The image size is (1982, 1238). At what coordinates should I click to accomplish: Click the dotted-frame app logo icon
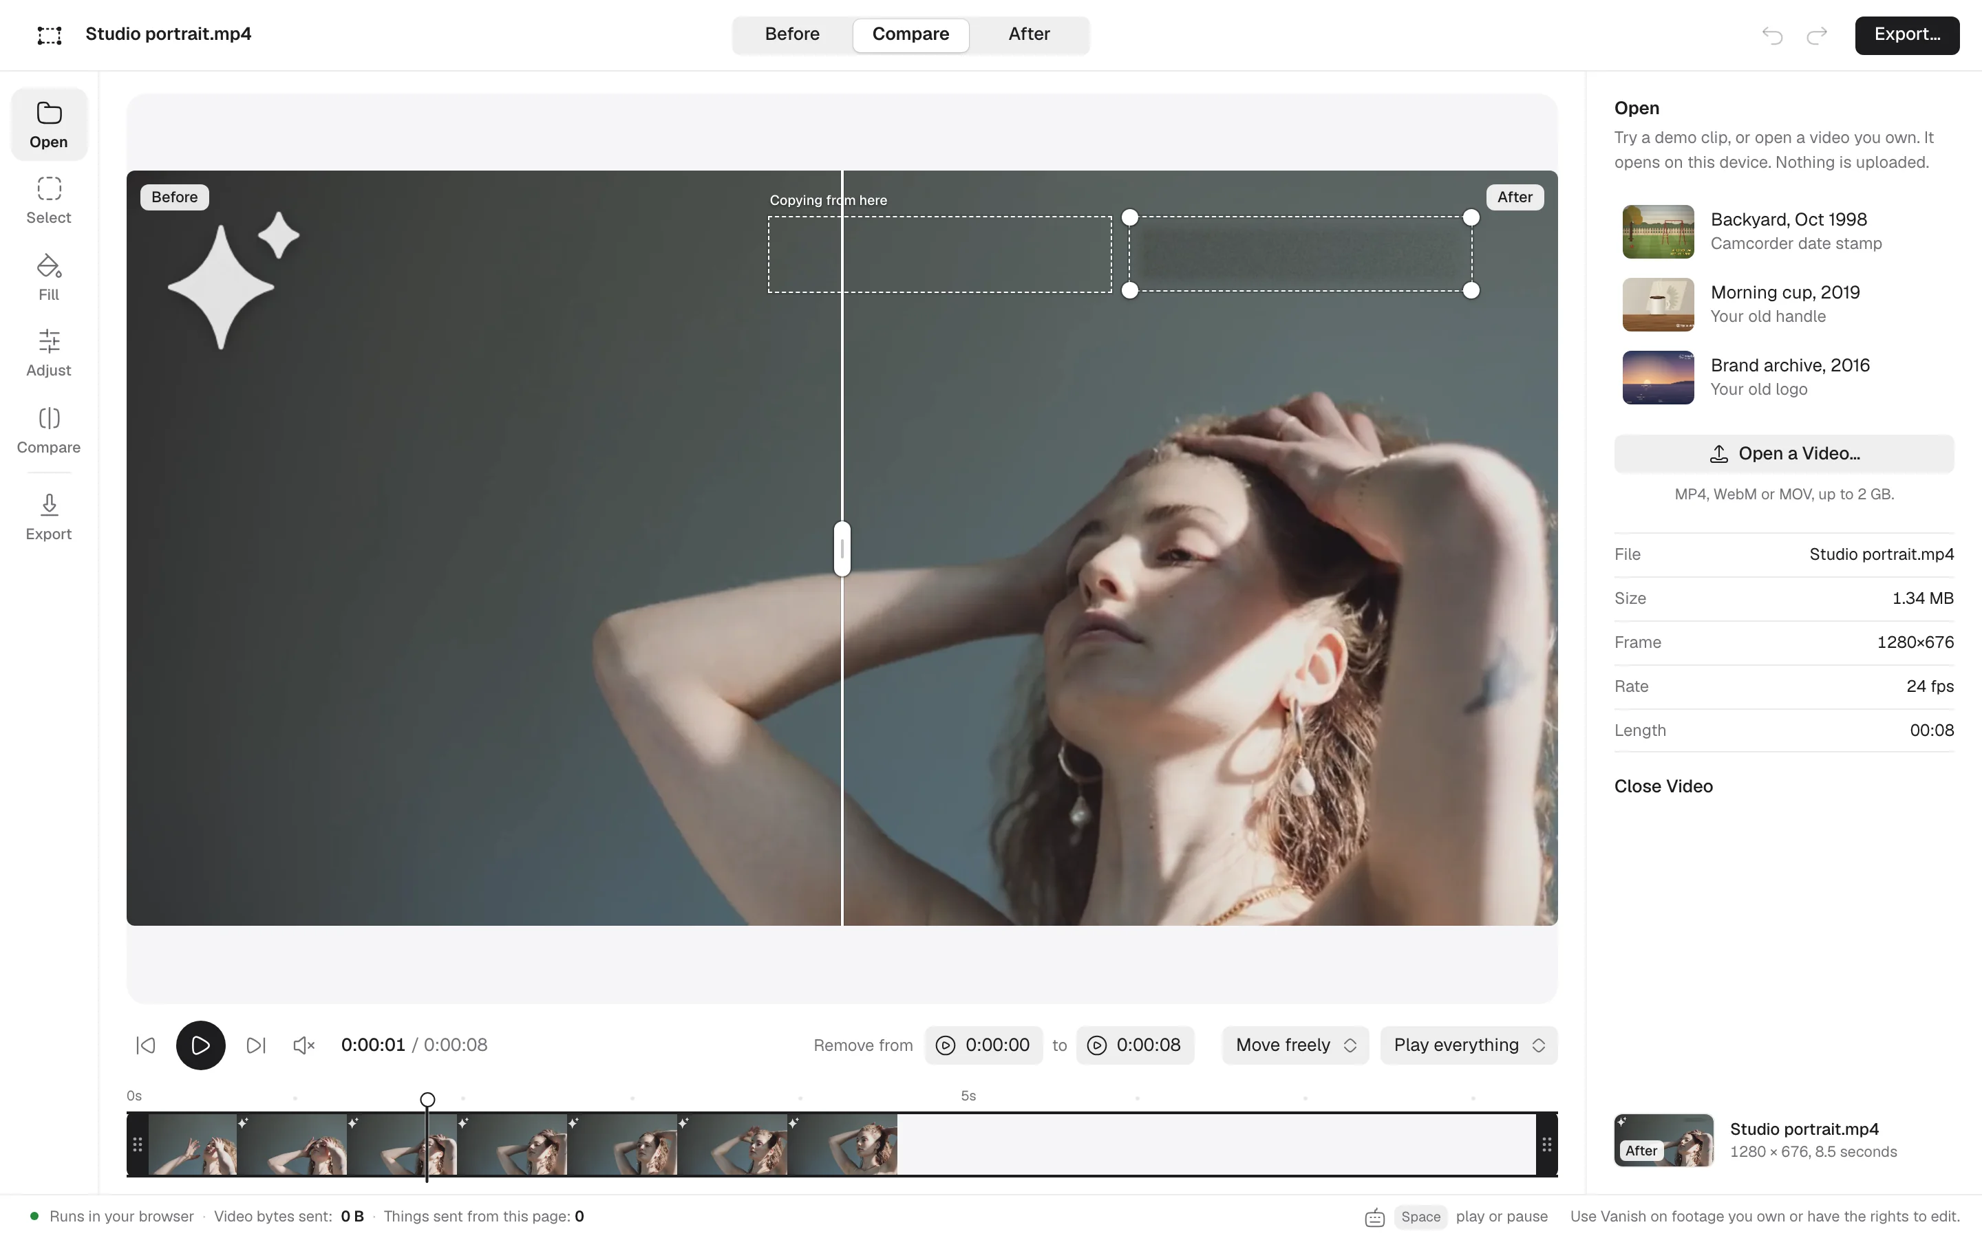[50, 34]
